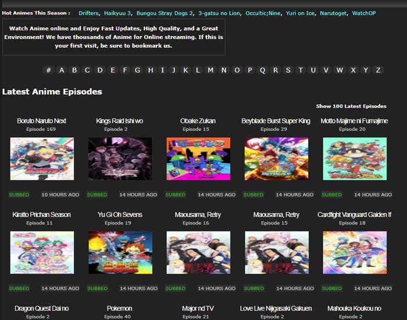
Task: Click Motto Majime ni Fumajime title
Action: click(x=354, y=121)
